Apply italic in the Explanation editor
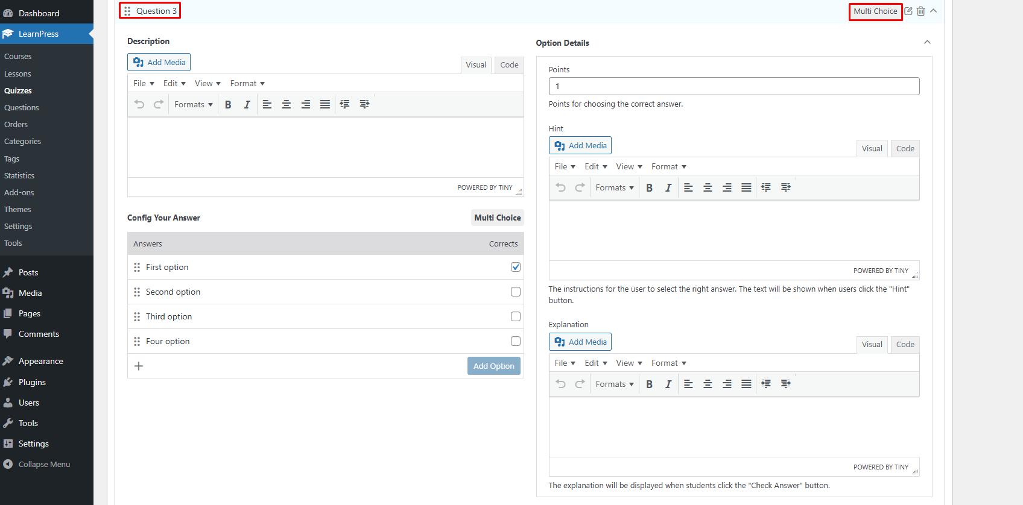Image resolution: width=1023 pixels, height=505 pixels. 668,384
